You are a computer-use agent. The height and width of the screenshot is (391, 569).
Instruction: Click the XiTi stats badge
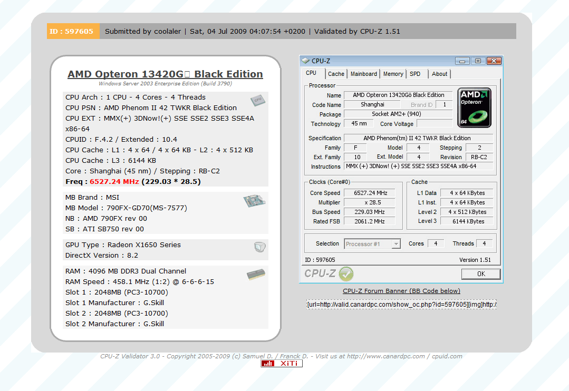(282, 364)
